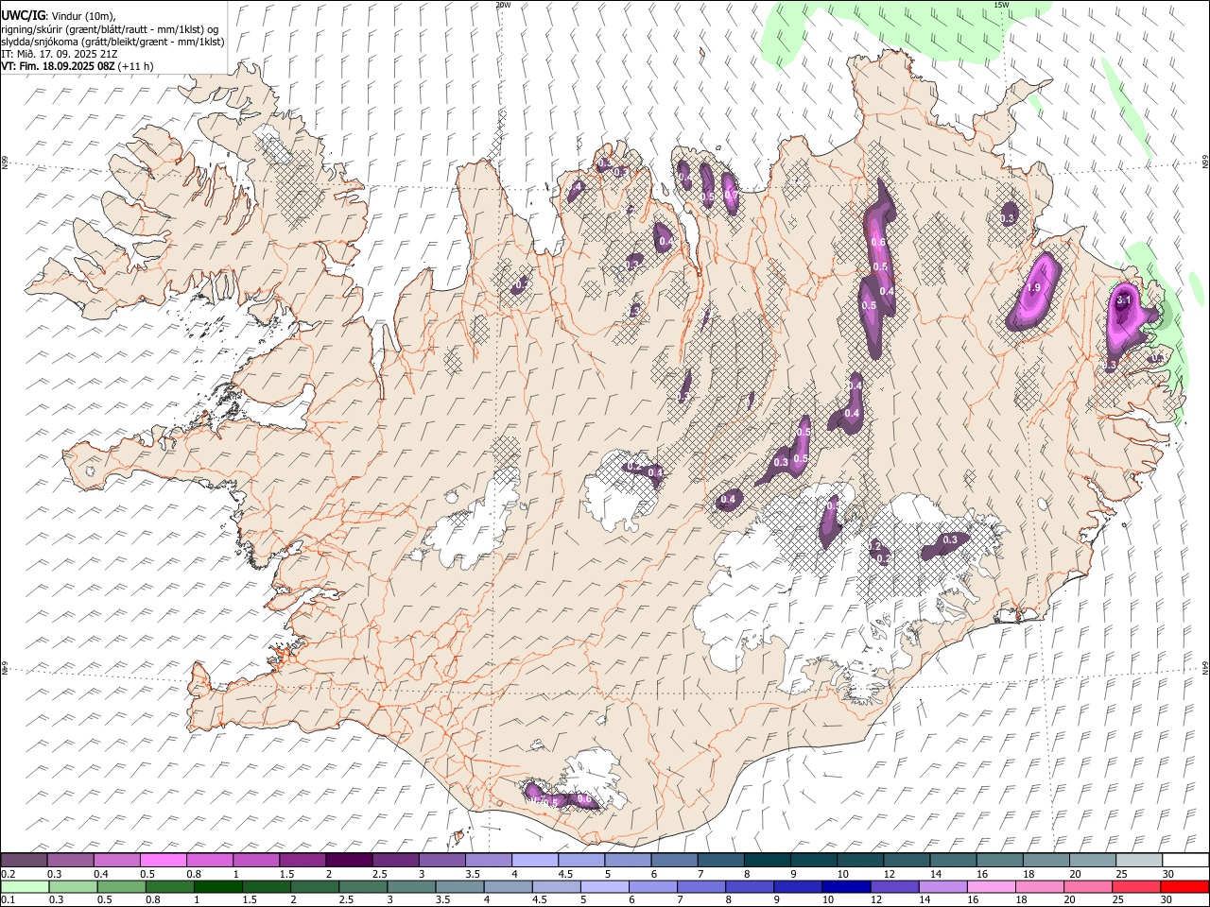Click the 'rigning/skúrir' legend description line

[110, 28]
